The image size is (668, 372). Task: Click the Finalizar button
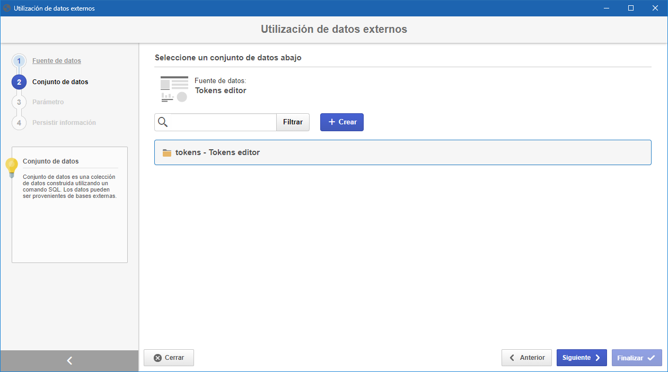(637, 358)
